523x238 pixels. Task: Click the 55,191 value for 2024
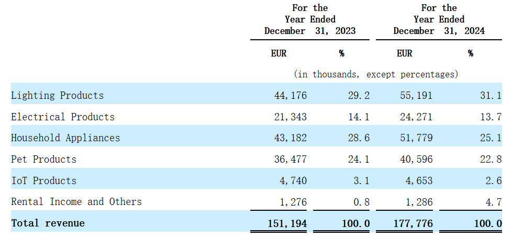416,96
